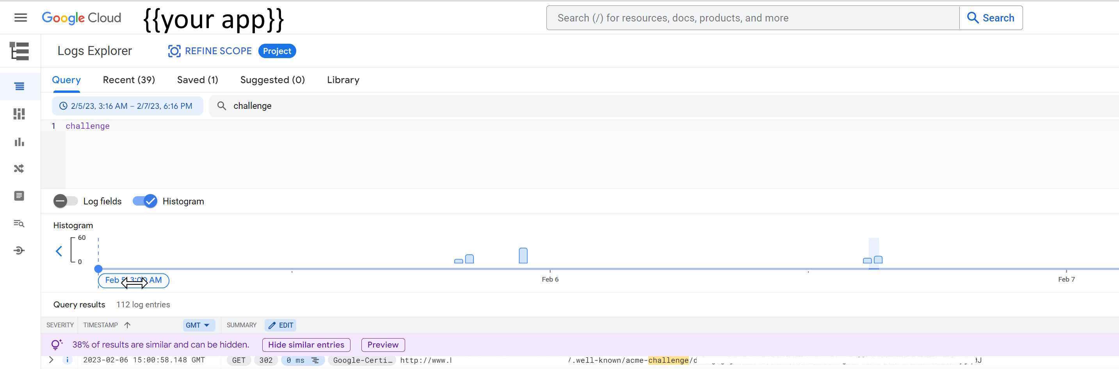Expand the first log entry row
Viewport: 1119px width, 369px height.
point(51,360)
